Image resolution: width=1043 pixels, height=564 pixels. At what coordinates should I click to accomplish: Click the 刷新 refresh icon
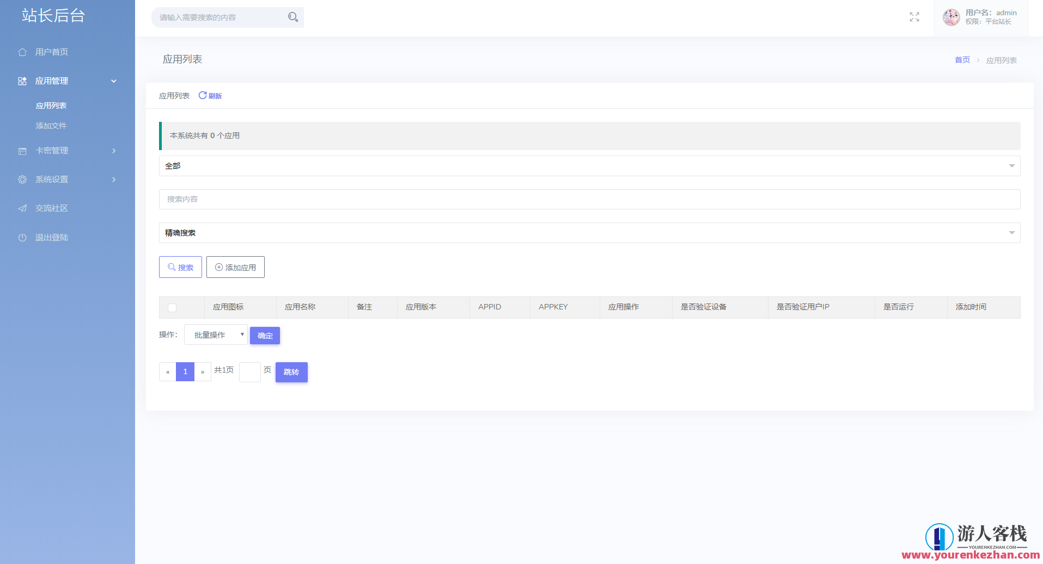pyautogui.click(x=203, y=95)
